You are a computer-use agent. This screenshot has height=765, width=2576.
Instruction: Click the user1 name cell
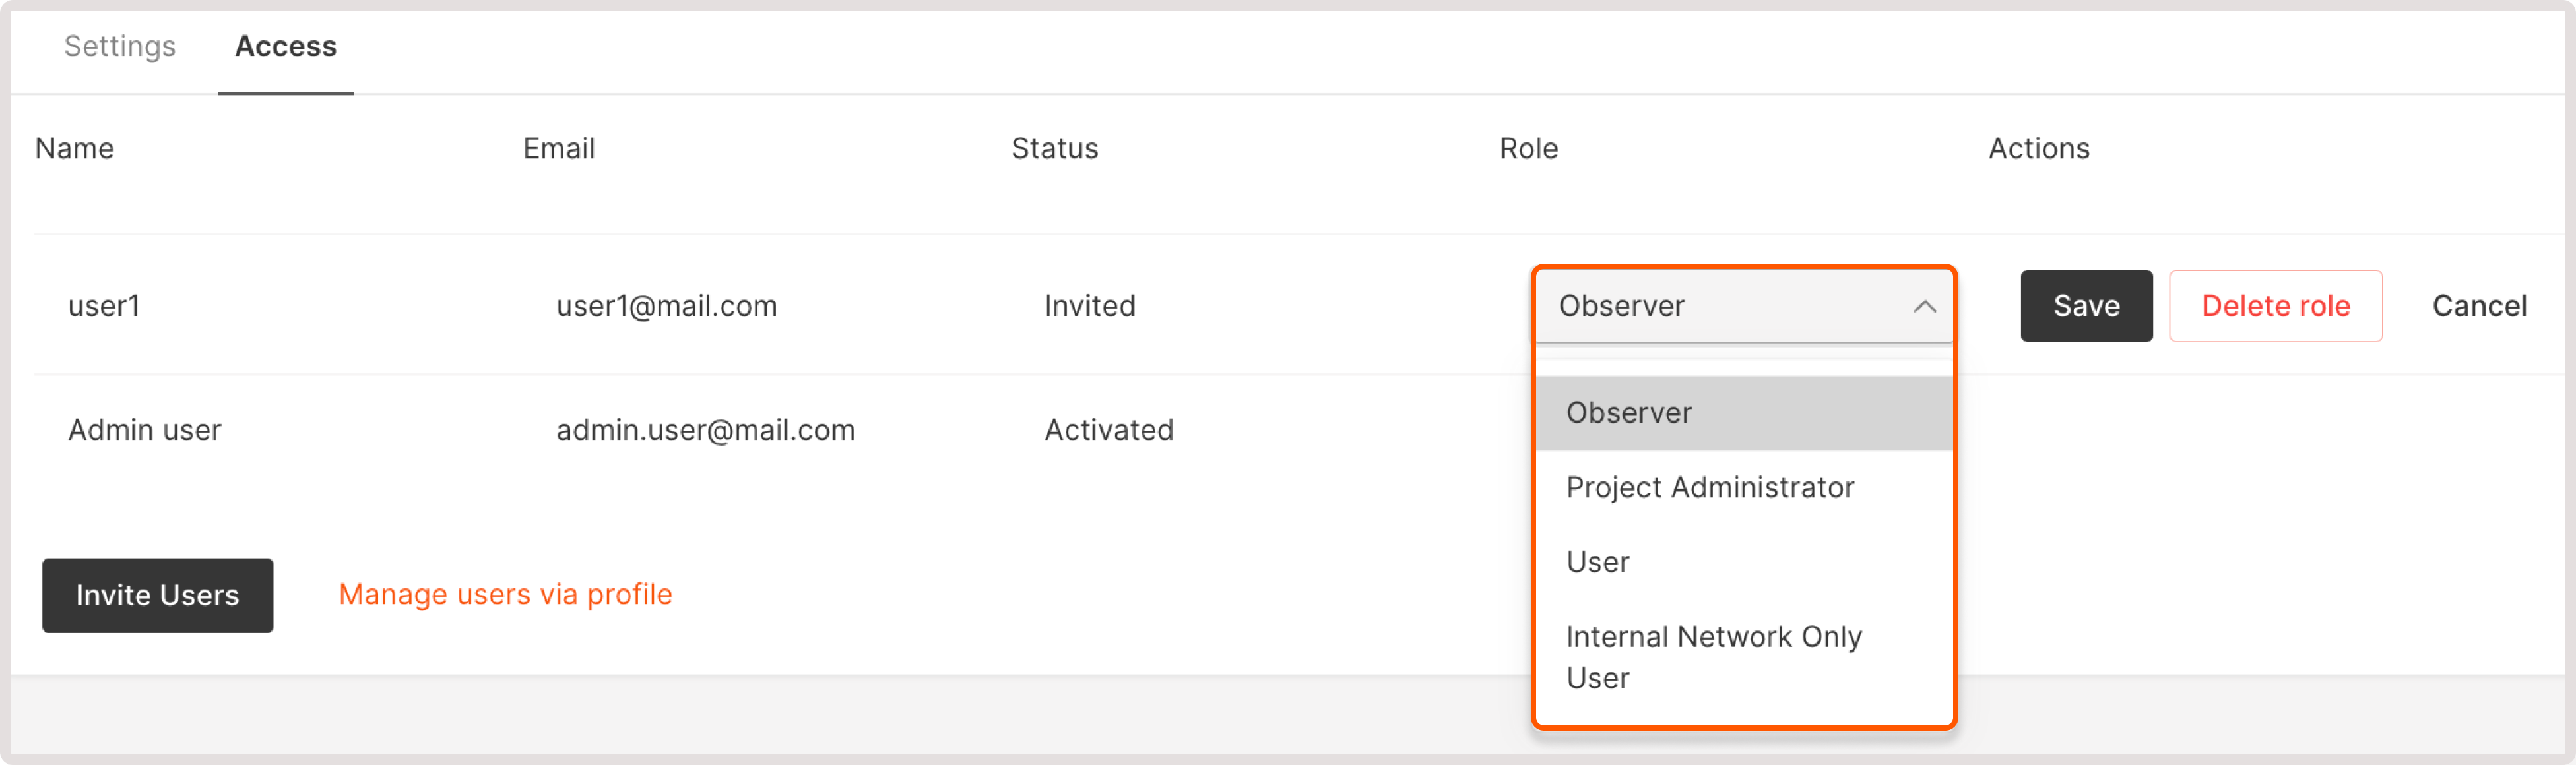[104, 306]
